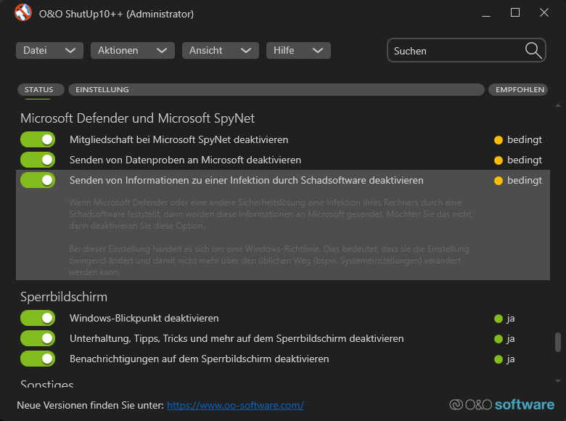This screenshot has width=566, height=421.
Task: Select the Mitgliedschaft bei Microsoft SpyNet text
Action: 179,139
